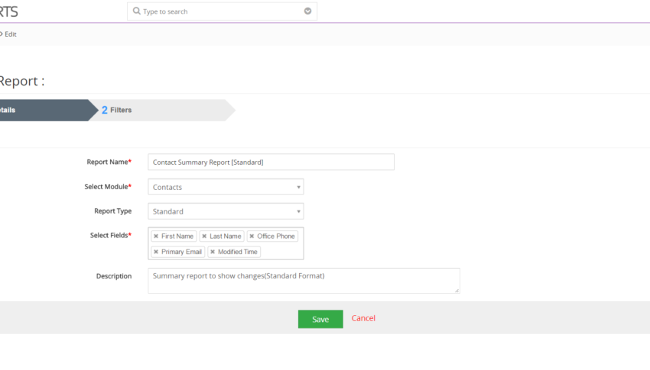The height and width of the screenshot is (370, 650).
Task: Grab the Description textarea resize handle
Action: coord(457,290)
